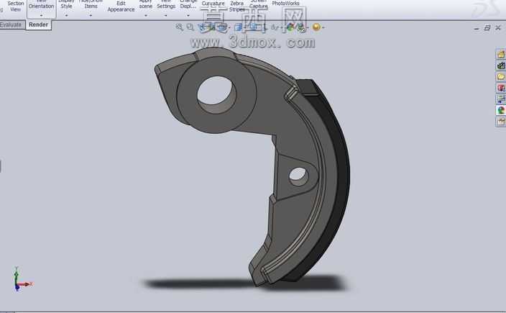The width and height of the screenshot is (506, 313).
Task: Click Screen Capture ribbon button
Action: click(x=259, y=4)
